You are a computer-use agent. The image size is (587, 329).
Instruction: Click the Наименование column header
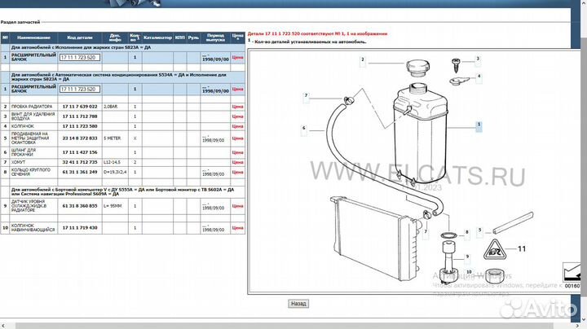tap(33, 38)
